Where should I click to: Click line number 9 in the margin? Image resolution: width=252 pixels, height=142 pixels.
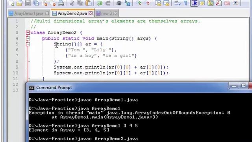17,67
